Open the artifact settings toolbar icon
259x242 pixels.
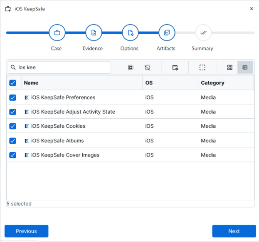coord(175,67)
